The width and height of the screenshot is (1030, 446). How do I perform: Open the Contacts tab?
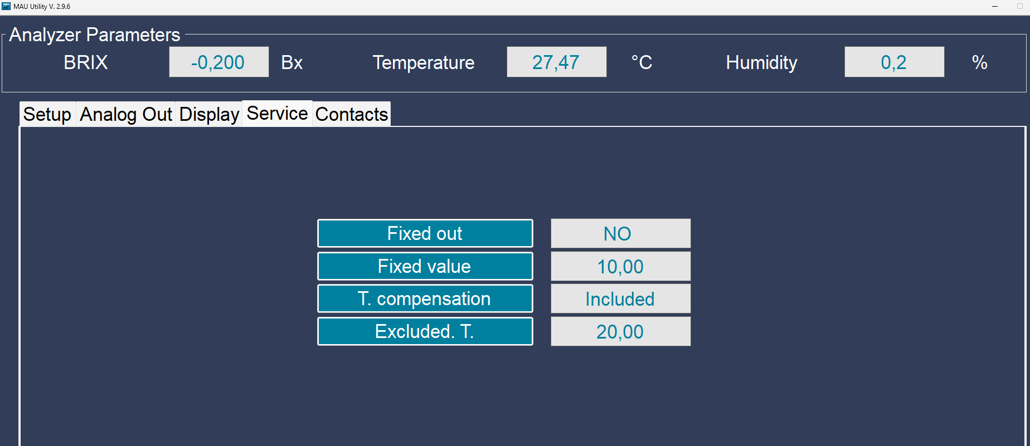point(352,114)
